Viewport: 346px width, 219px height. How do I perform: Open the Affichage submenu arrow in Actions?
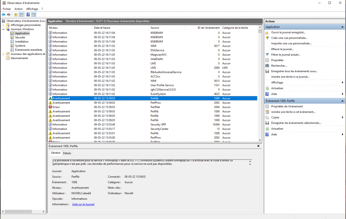(x=343, y=83)
